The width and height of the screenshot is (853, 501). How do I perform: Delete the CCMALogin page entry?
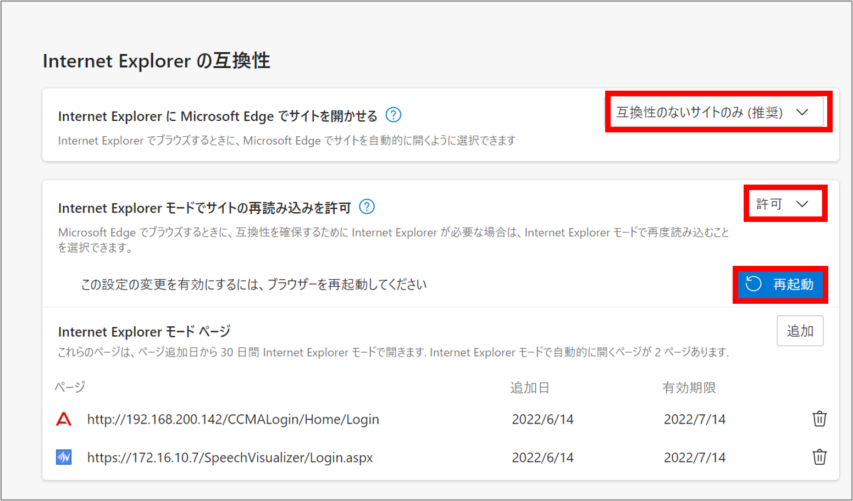[x=819, y=419]
